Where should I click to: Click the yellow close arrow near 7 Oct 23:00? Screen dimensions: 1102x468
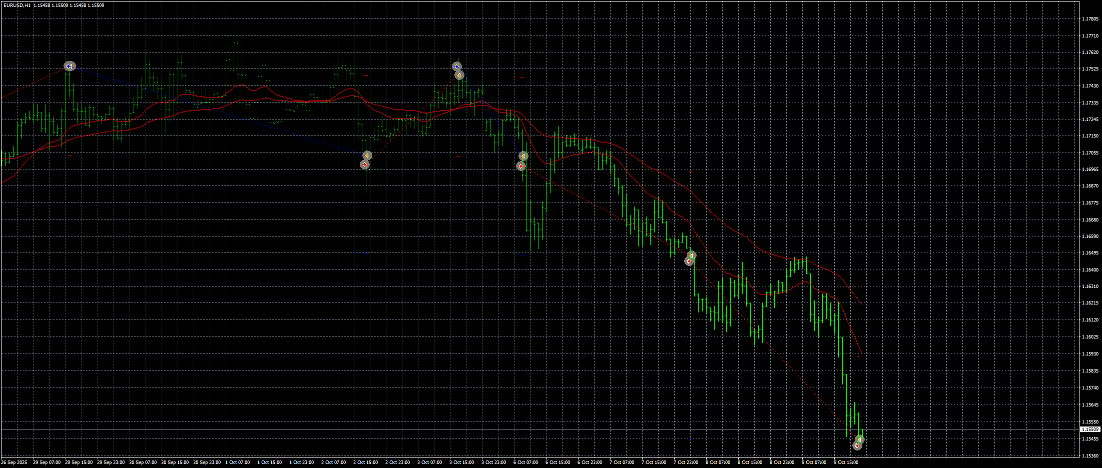point(691,255)
